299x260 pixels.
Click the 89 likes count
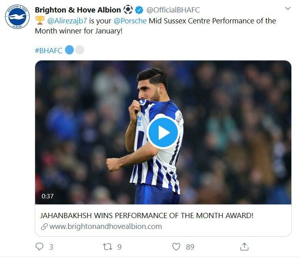pyautogui.click(x=190, y=247)
